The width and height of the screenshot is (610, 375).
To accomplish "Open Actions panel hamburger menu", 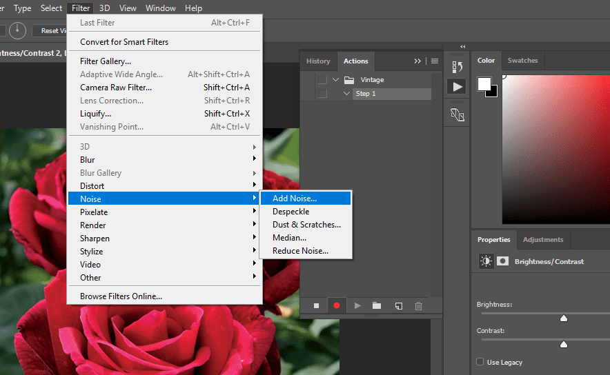I will click(435, 61).
